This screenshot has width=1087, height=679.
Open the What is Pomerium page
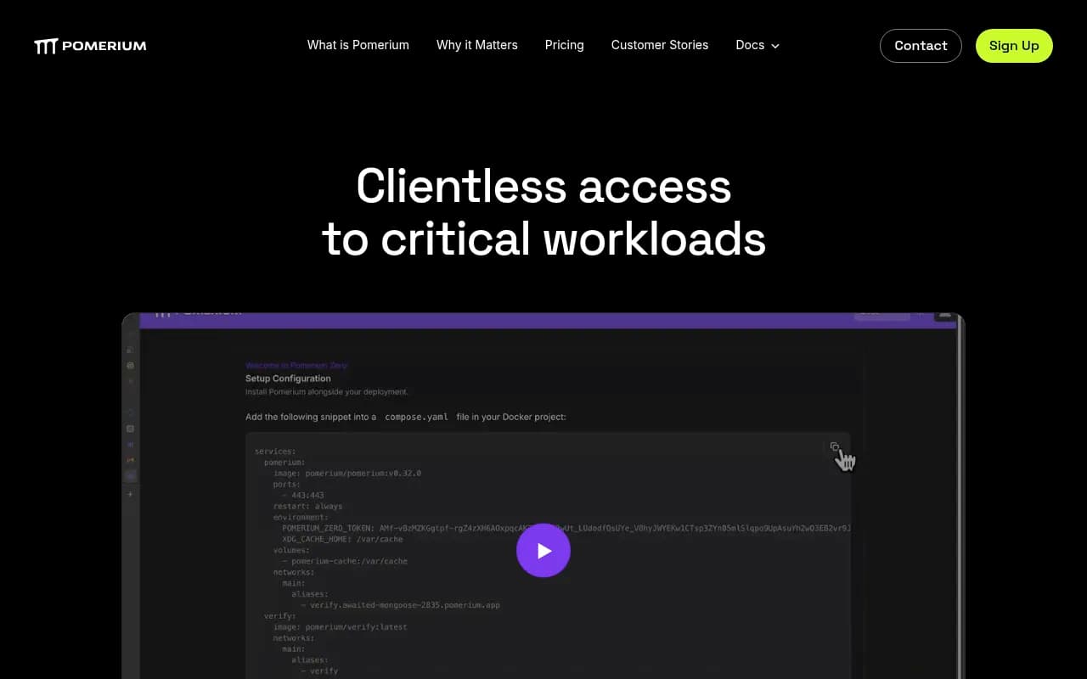(x=358, y=45)
